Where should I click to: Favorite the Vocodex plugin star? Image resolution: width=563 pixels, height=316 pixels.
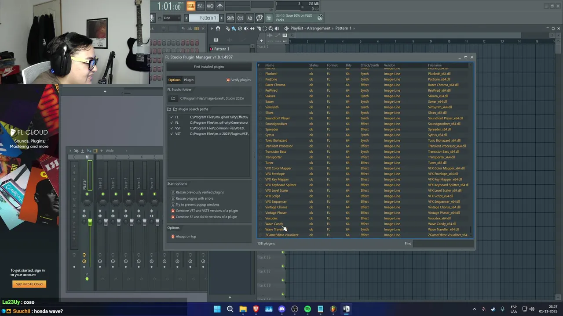click(x=260, y=219)
